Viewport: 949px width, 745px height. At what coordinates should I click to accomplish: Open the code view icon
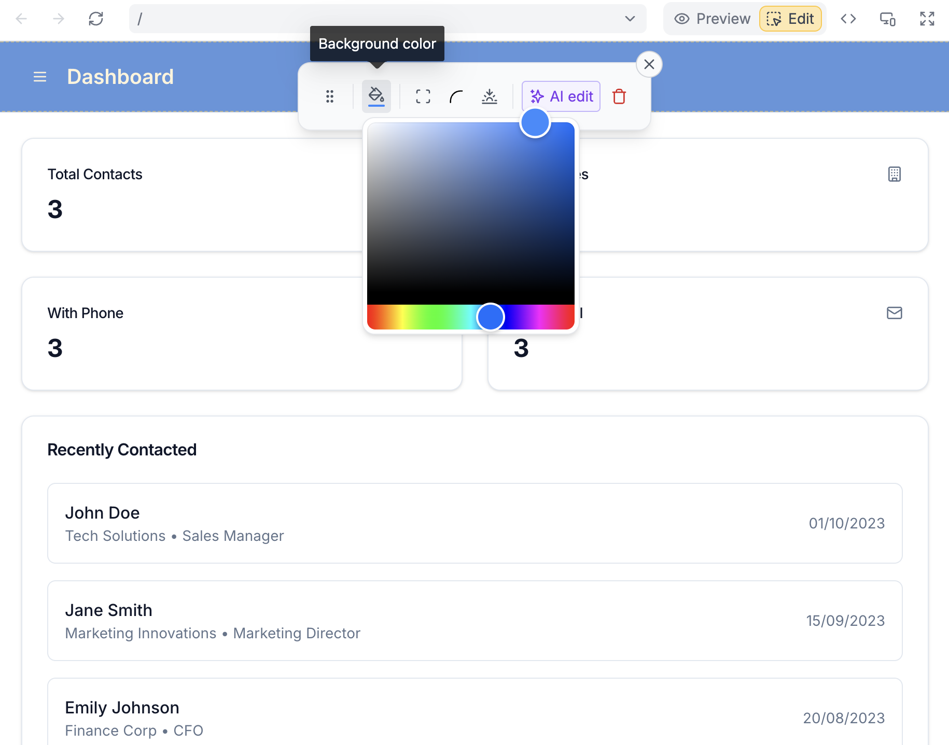[x=848, y=19]
